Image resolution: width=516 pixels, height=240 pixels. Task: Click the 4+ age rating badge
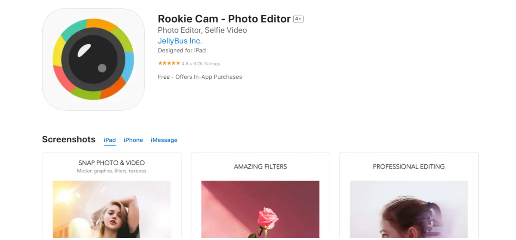pyautogui.click(x=298, y=19)
